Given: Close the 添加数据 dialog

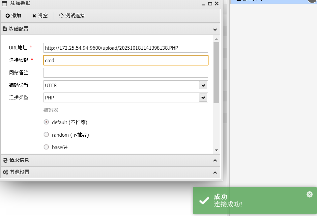Looking at the screenshot, I should click(217, 3).
